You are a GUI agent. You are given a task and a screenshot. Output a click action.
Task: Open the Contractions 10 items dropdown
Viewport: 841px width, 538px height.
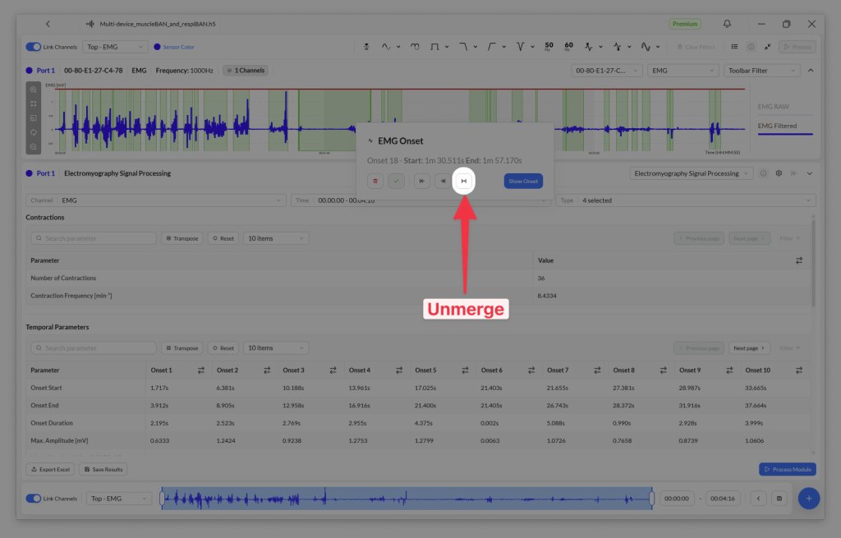[x=276, y=238]
